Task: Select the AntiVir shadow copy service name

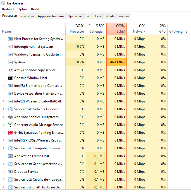Action: (x=35, y=70)
